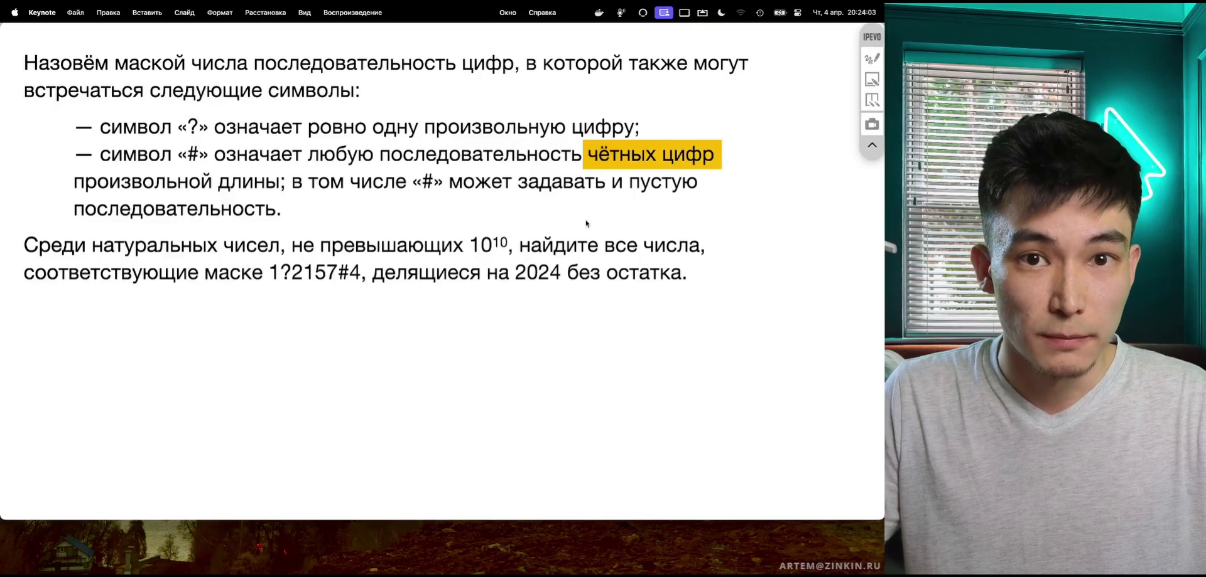Toggle the display frame icon in menu bar

pyautogui.click(x=685, y=13)
